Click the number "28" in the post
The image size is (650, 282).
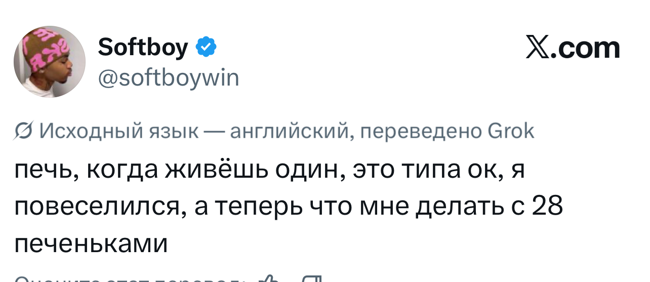(x=548, y=208)
